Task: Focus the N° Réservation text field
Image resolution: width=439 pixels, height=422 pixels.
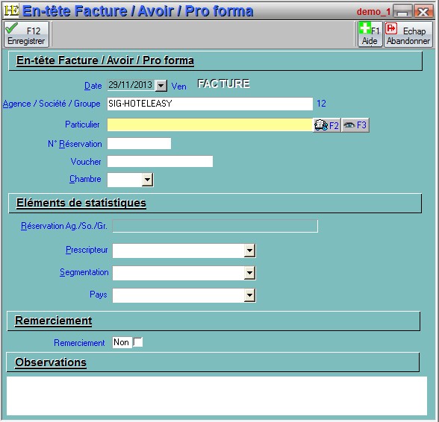Action: click(x=139, y=143)
